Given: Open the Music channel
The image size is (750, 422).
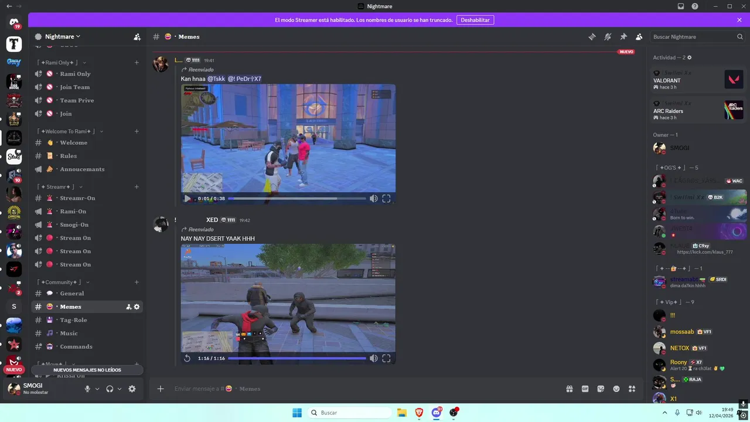Looking at the screenshot, I should tap(87, 333).
